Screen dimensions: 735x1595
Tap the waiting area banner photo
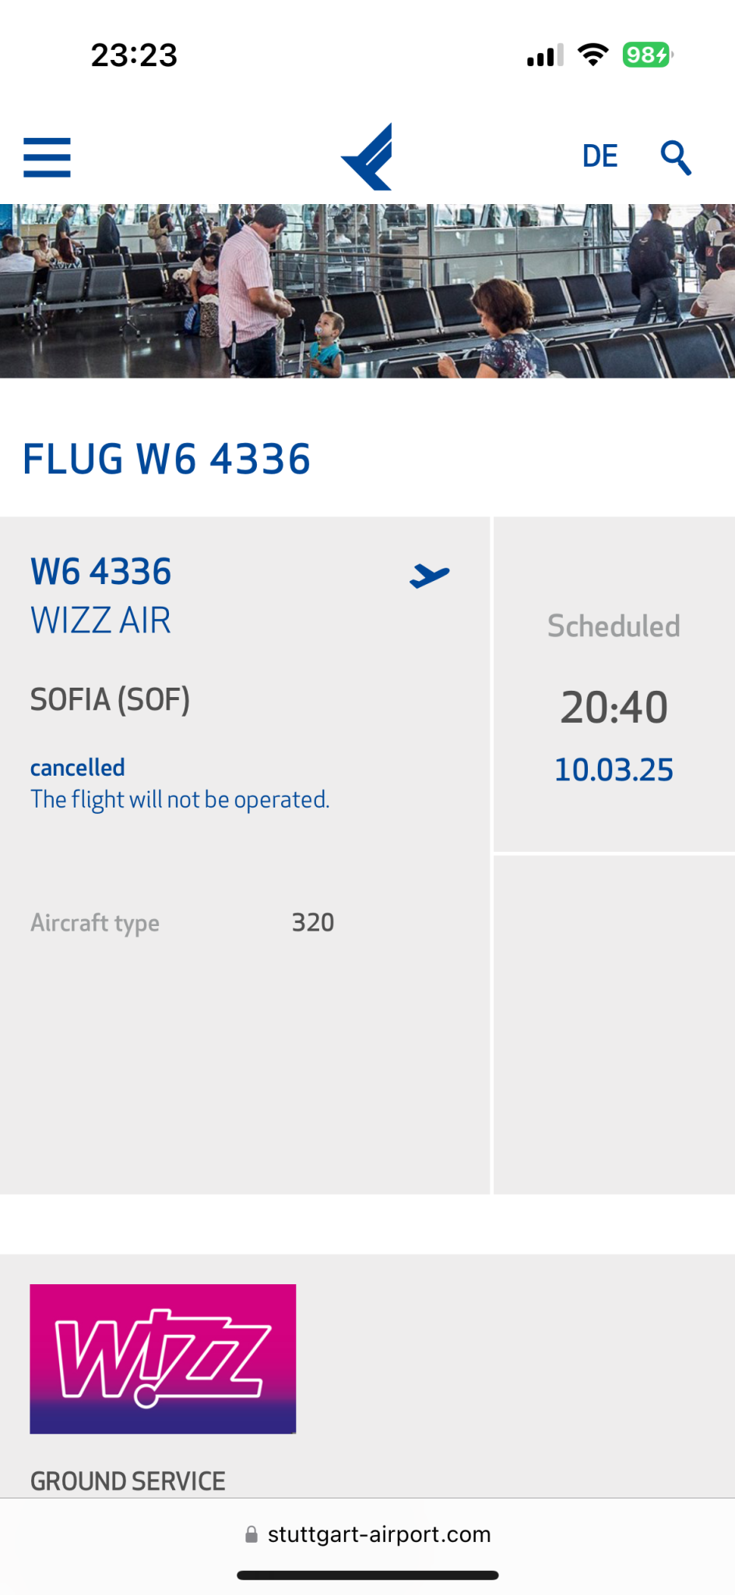pos(367,291)
